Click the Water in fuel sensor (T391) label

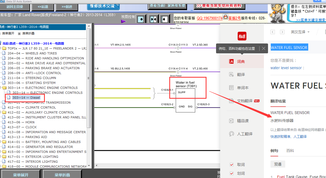pos(186,84)
